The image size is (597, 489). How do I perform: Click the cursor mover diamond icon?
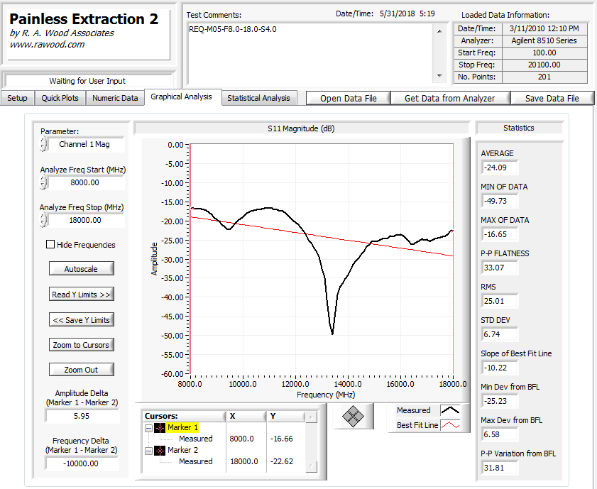[353, 416]
